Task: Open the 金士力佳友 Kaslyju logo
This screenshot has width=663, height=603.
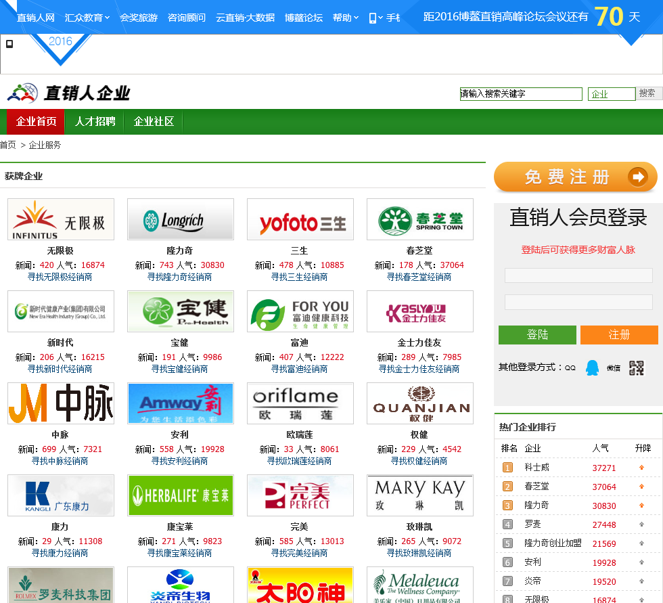Action: coord(420,311)
